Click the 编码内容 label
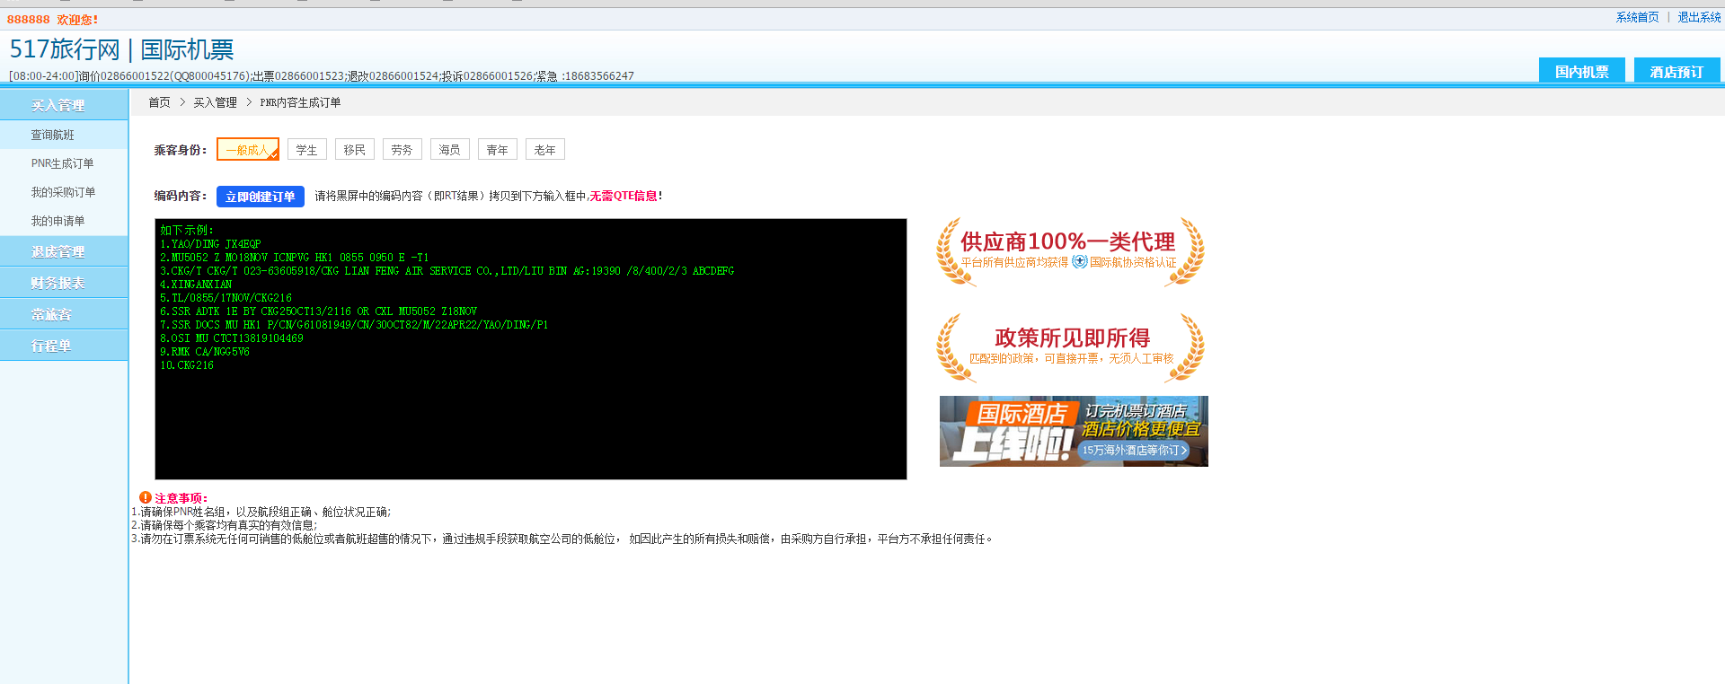The image size is (1725, 684). 180,196
